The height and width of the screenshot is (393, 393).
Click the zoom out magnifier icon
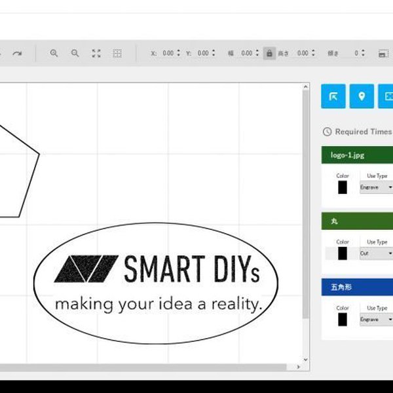click(75, 54)
